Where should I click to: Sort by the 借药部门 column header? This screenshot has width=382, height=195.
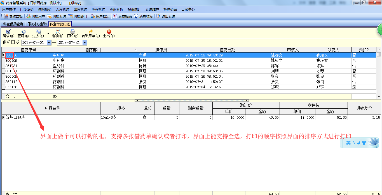[x=95, y=50]
